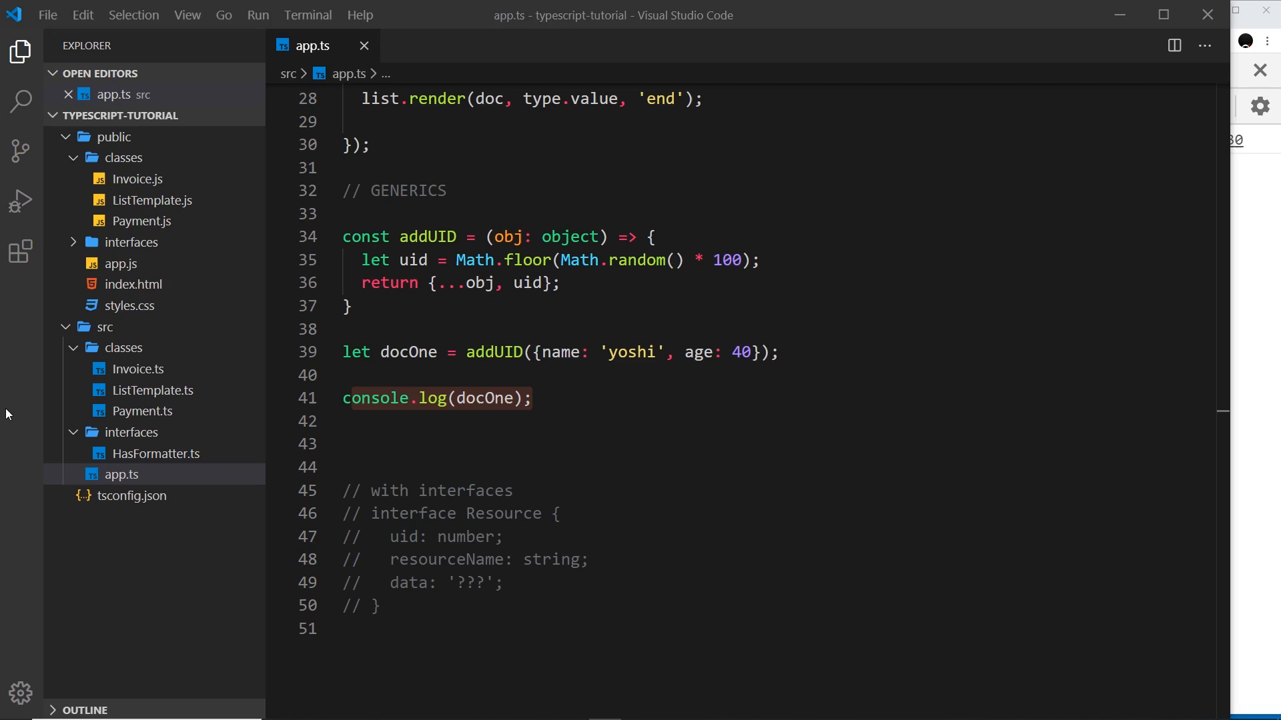Click the VS Code logo icon
The image size is (1281, 720).
[x=14, y=15]
